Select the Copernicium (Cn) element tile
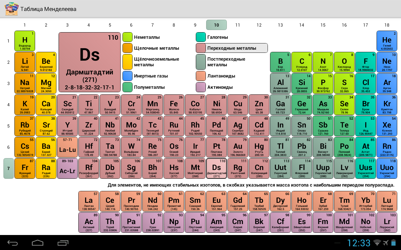401x250 pixels. click(x=259, y=168)
